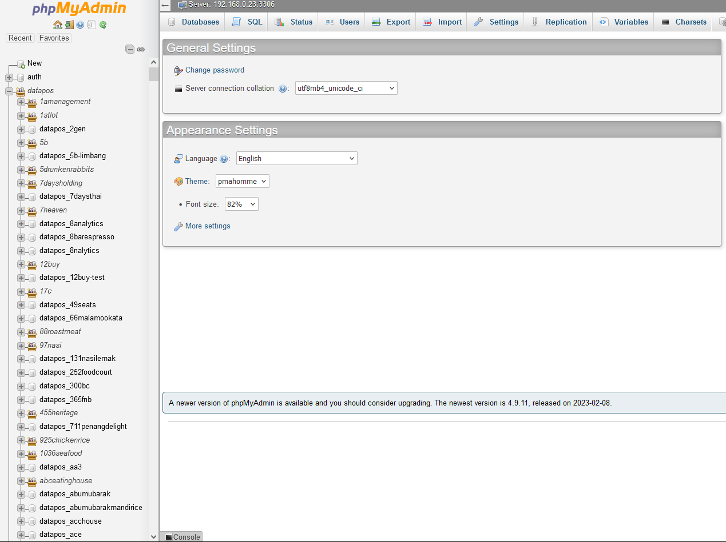Select the 455heritage group name
Screen dimensions: 726x542
coord(58,413)
